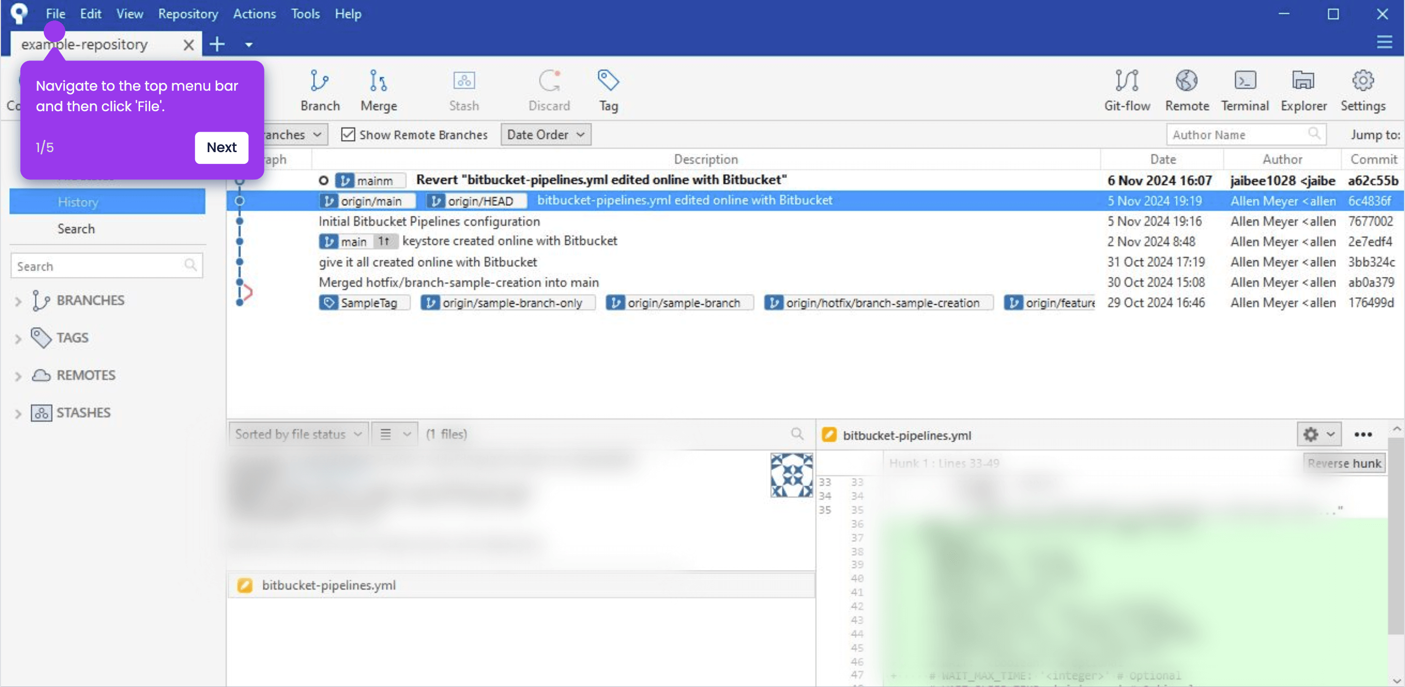1405x687 pixels.
Task: Click the mainm branch label
Action: coord(370,180)
